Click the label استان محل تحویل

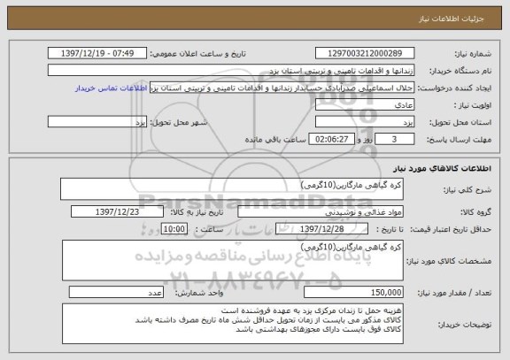point(460,122)
